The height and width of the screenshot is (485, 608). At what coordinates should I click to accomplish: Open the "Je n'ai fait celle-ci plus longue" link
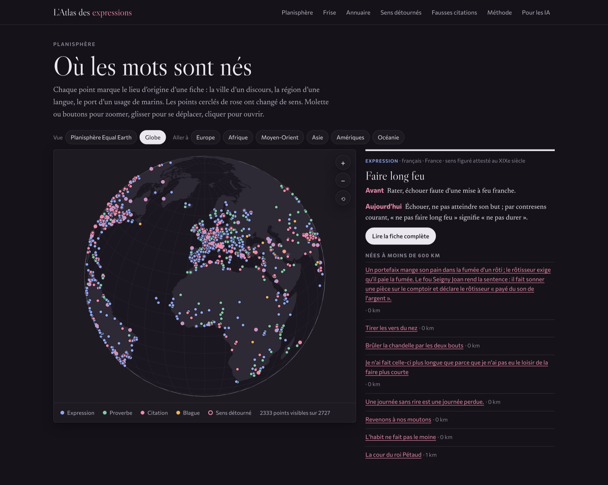(457, 367)
